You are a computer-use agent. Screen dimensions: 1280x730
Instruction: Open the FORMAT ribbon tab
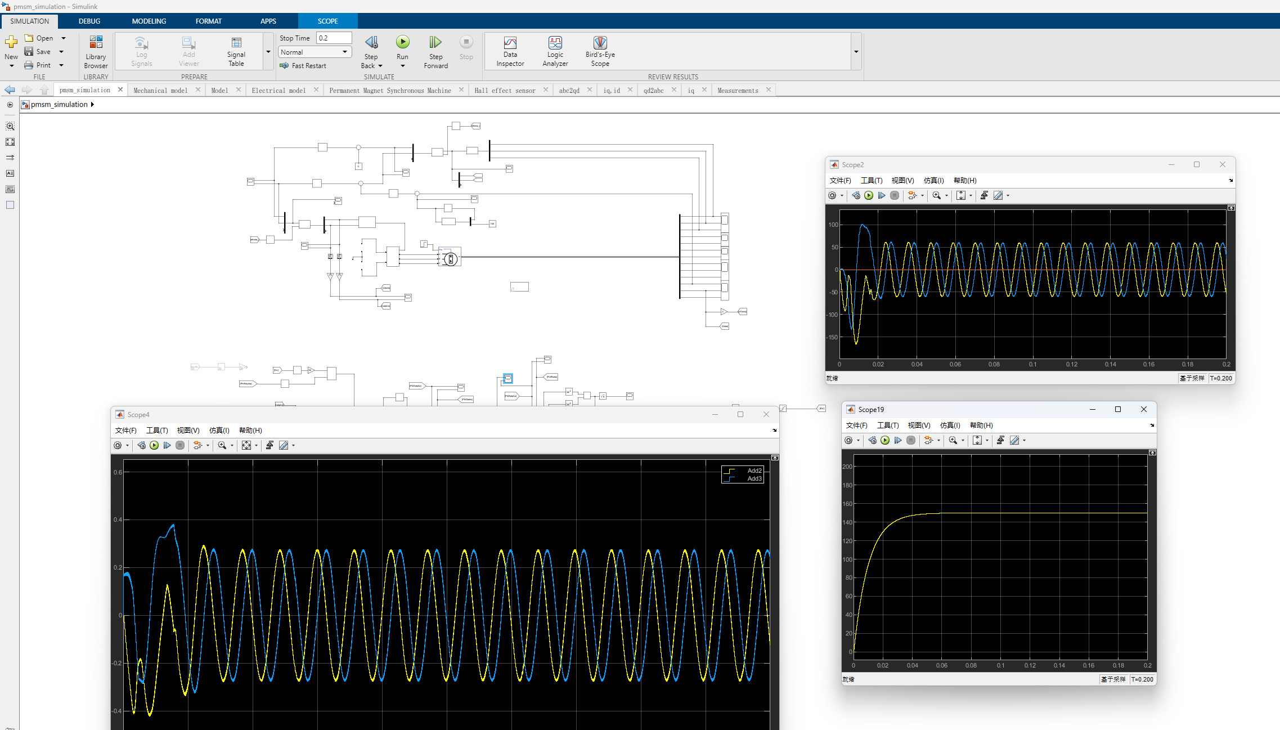tap(209, 21)
